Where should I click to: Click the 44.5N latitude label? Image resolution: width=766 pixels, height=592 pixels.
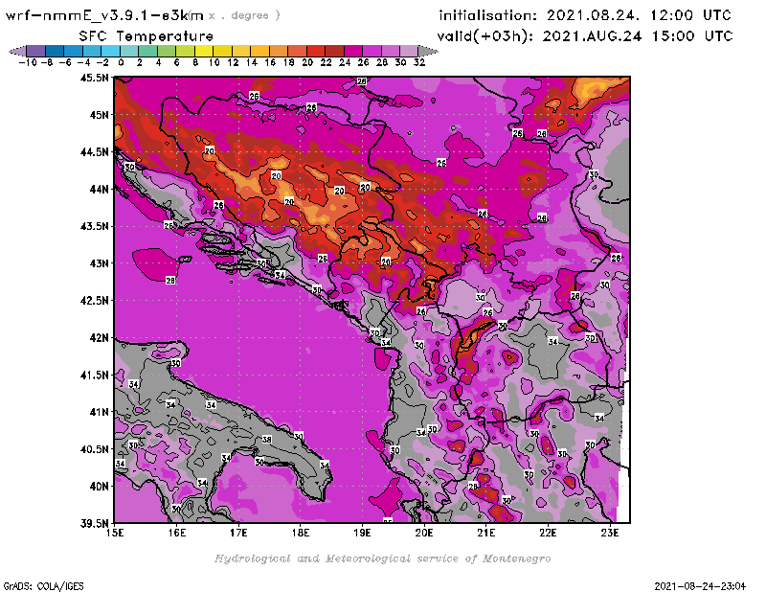tap(95, 151)
